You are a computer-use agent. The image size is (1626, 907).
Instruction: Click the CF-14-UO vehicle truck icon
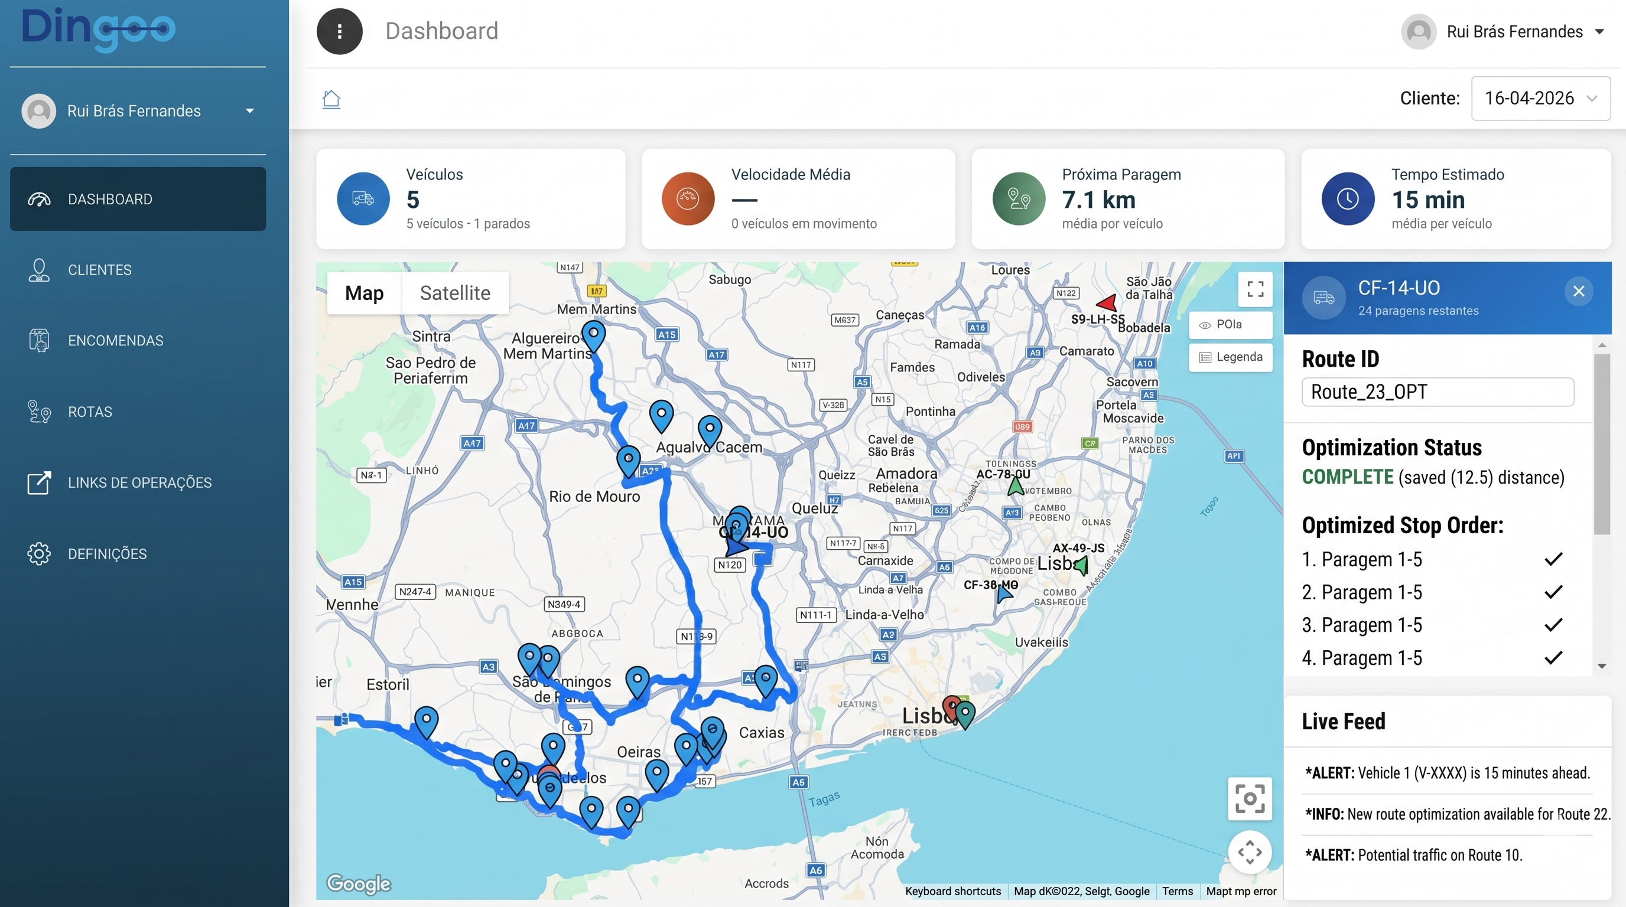click(1323, 298)
